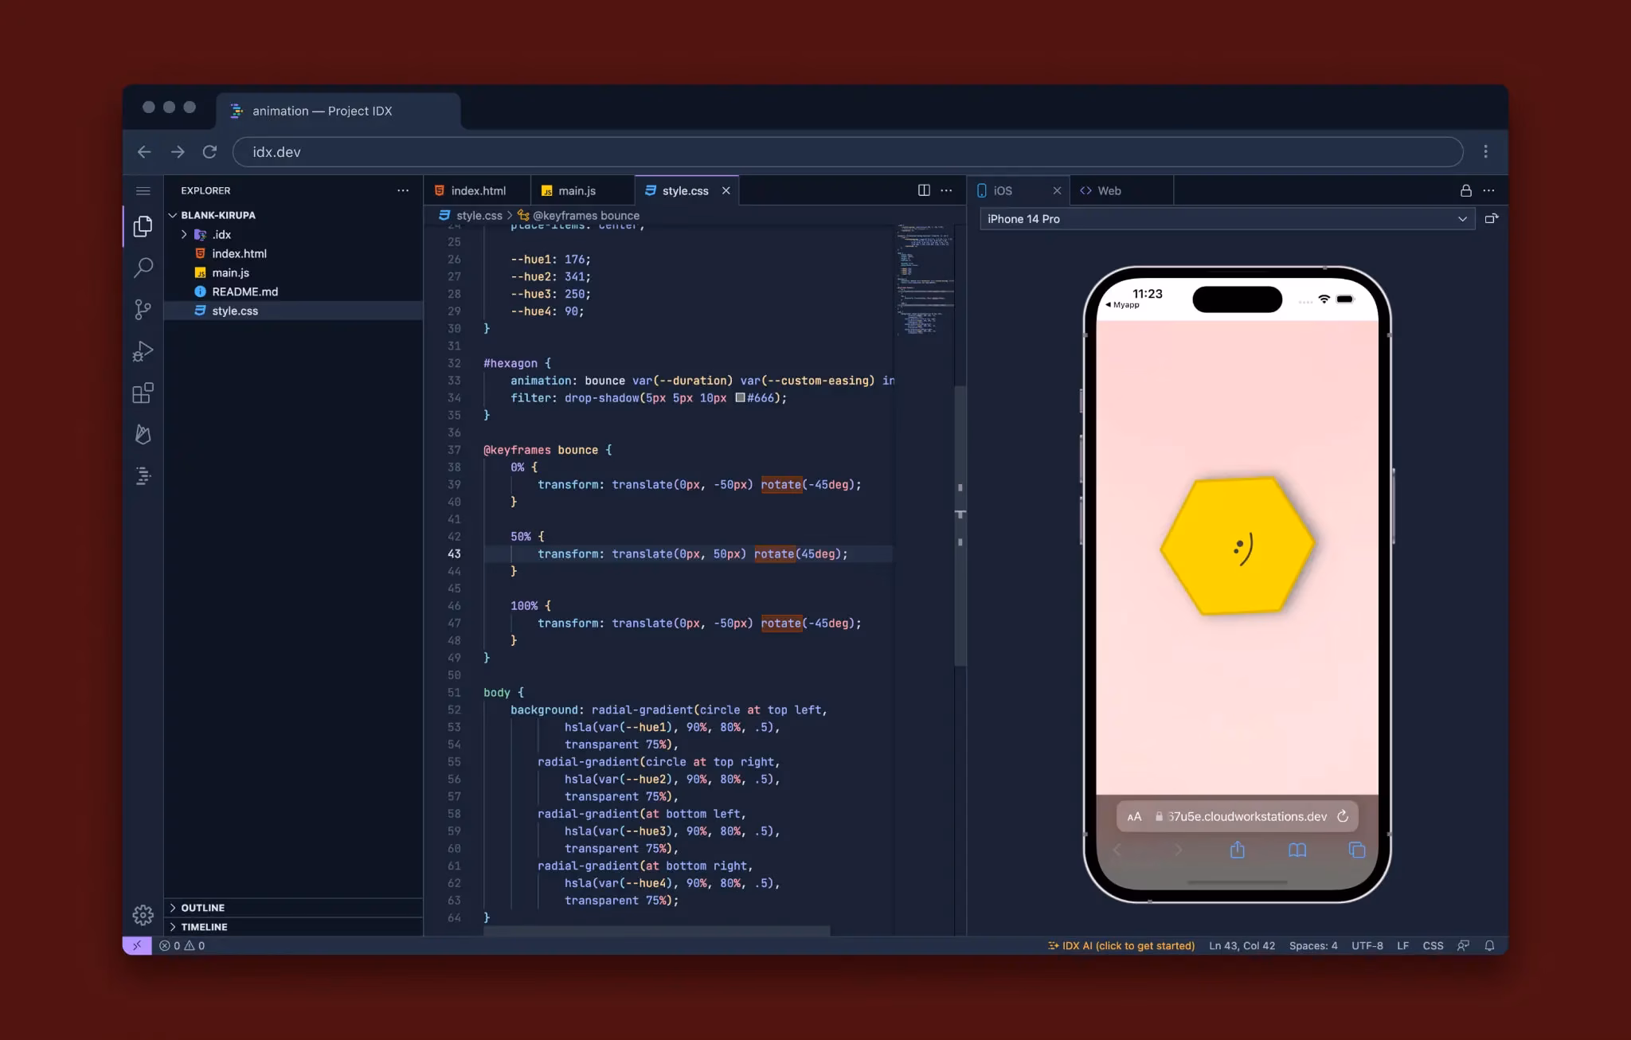Open preview in new window icon
This screenshot has width=1631, height=1040.
(x=1492, y=219)
